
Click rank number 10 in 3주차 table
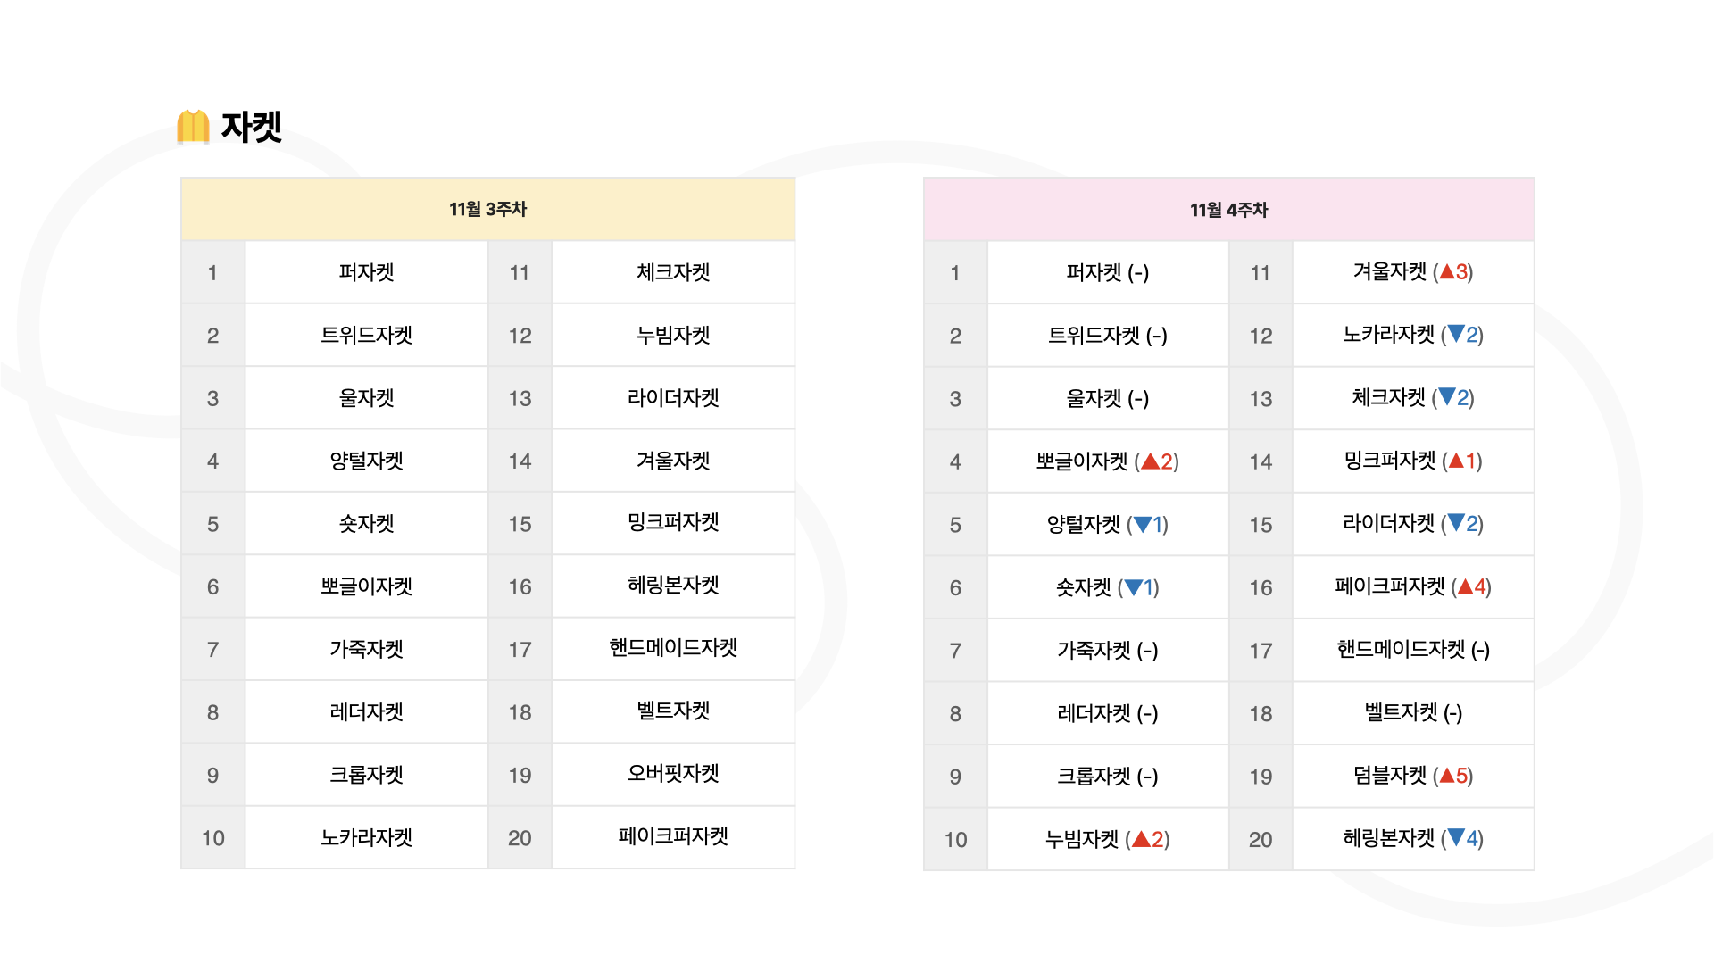tap(212, 838)
